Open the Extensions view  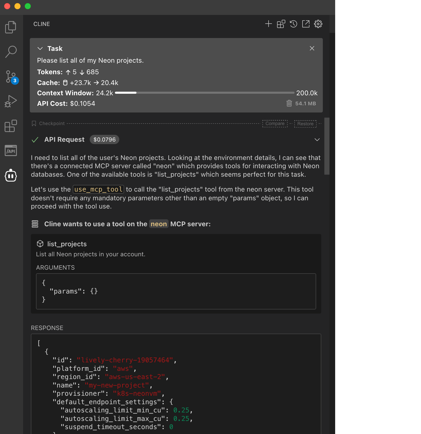coord(11,126)
